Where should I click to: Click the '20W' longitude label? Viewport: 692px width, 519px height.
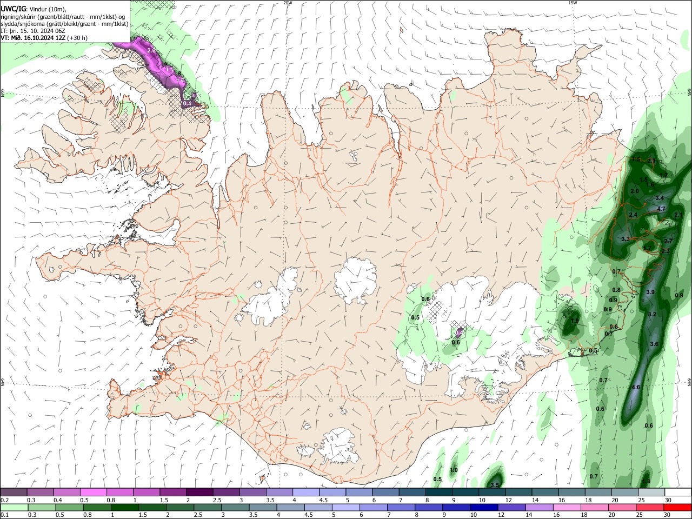tap(288, 3)
